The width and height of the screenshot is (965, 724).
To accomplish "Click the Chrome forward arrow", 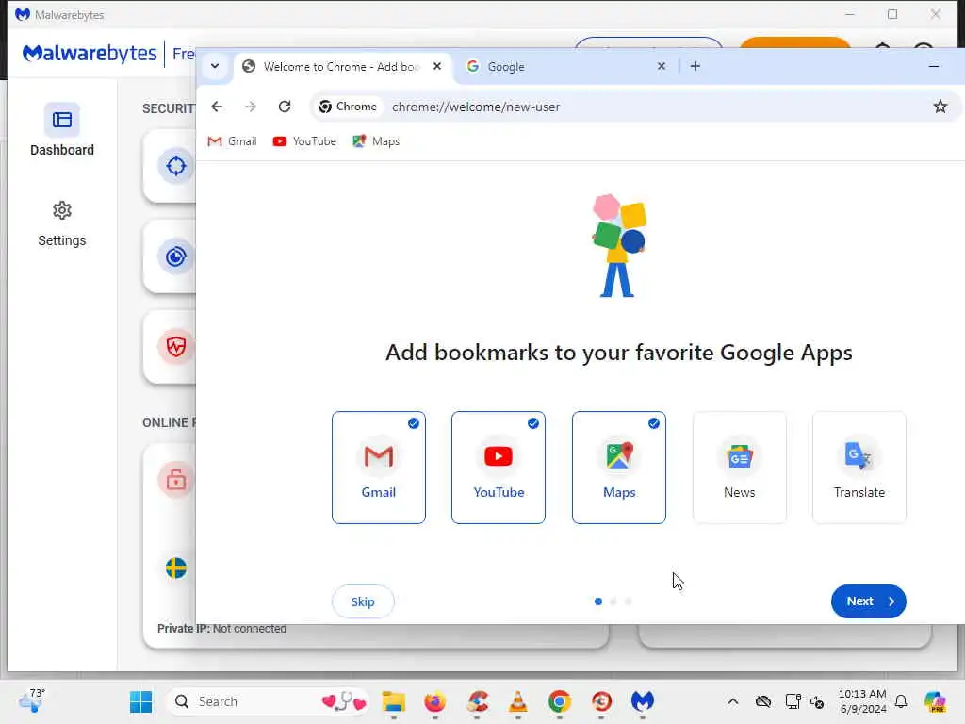I will click(250, 107).
